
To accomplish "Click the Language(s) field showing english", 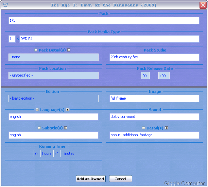I will (x=53, y=117).
